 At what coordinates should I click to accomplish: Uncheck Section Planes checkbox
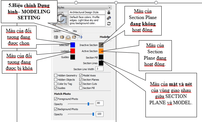(x=81, y=80)
